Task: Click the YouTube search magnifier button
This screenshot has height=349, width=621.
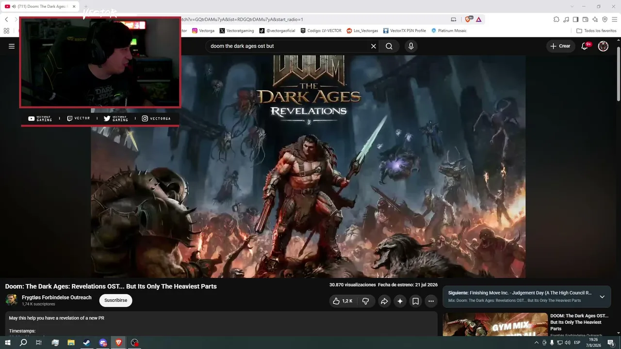Action: (389, 46)
